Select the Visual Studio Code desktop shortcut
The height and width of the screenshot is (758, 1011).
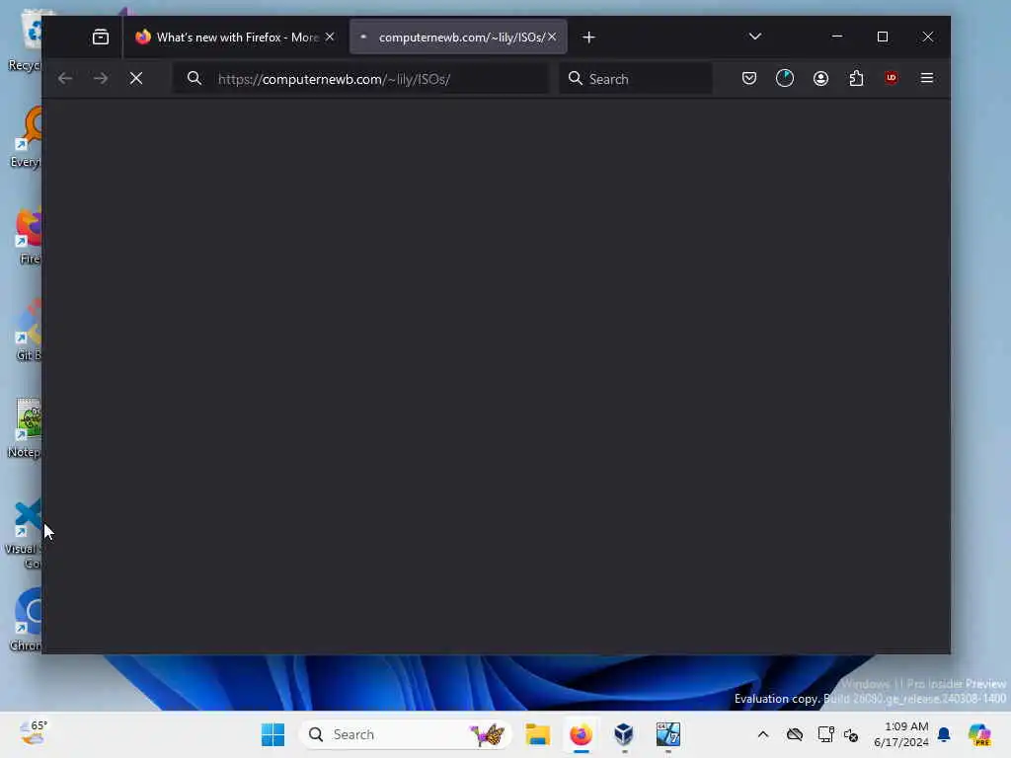click(x=25, y=534)
